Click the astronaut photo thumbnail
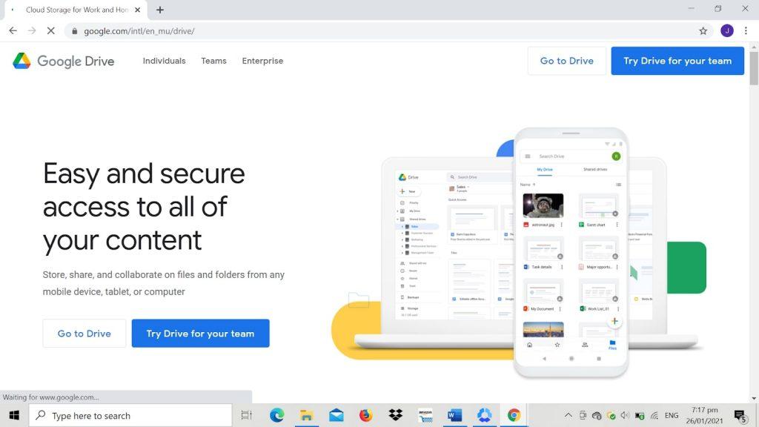The width and height of the screenshot is (759, 427). coord(543,206)
